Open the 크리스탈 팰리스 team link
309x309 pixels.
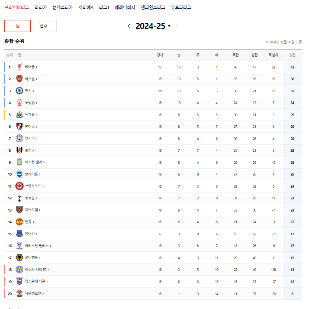click(38, 246)
